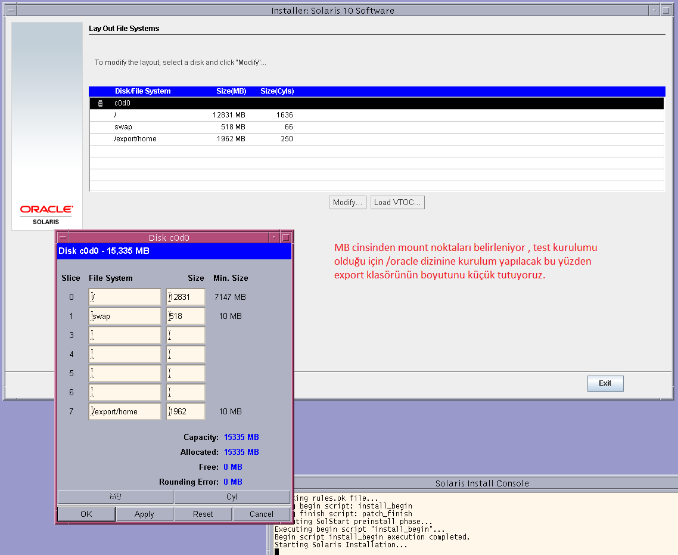The image size is (678, 555).
Task: Select the /export/home row in the table
Action: [x=135, y=139]
